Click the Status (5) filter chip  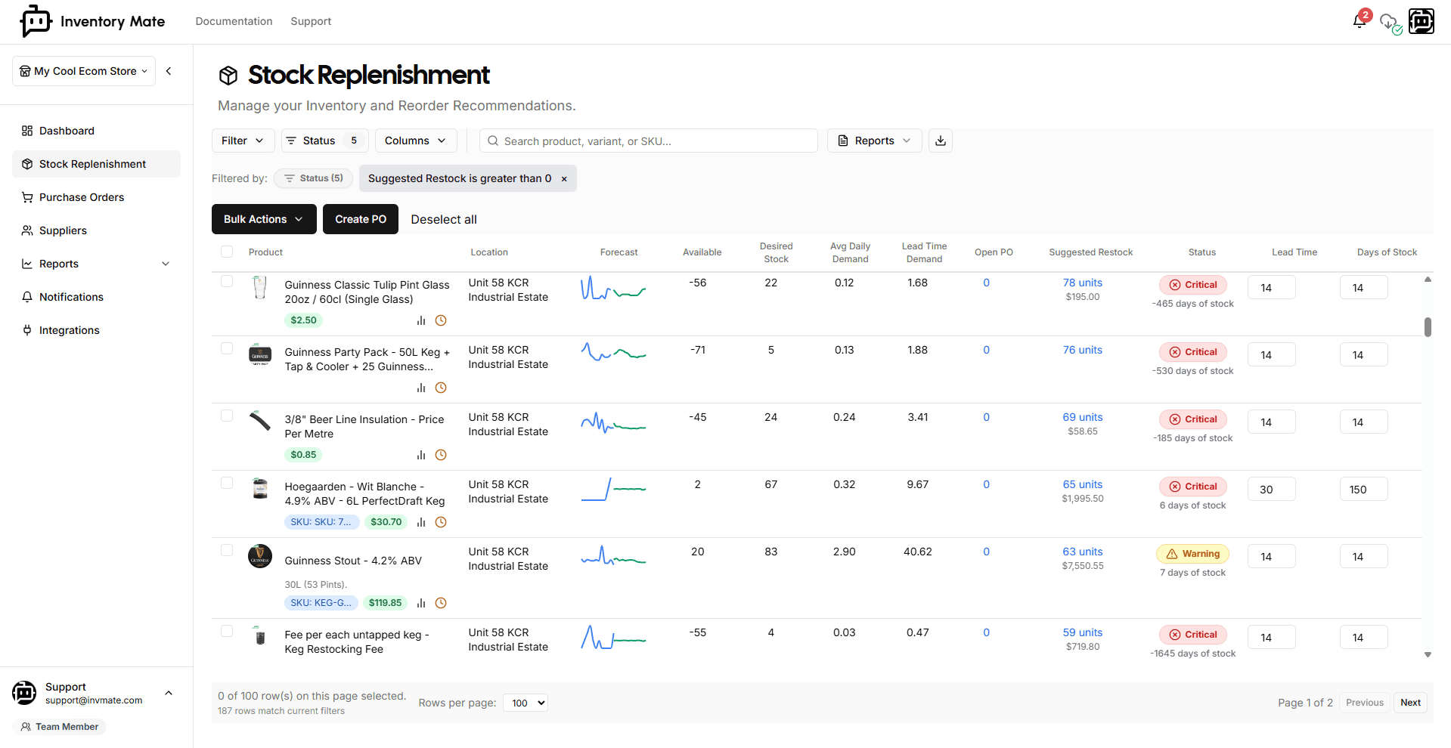313,178
